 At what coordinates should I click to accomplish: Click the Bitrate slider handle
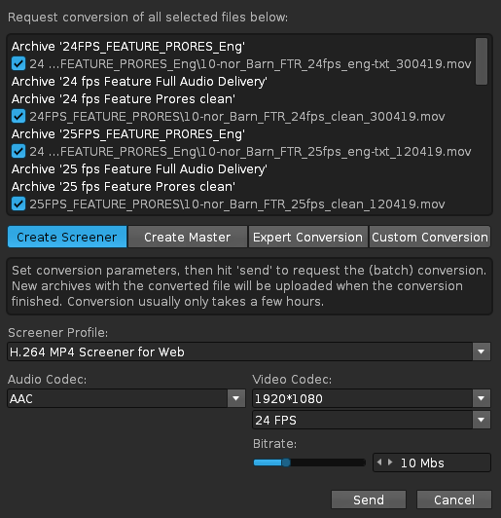286,462
